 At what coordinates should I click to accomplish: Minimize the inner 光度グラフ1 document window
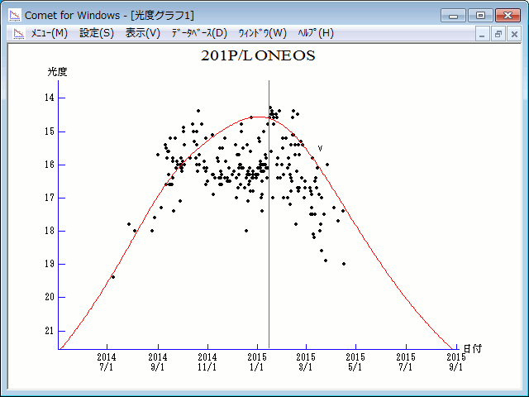click(484, 34)
